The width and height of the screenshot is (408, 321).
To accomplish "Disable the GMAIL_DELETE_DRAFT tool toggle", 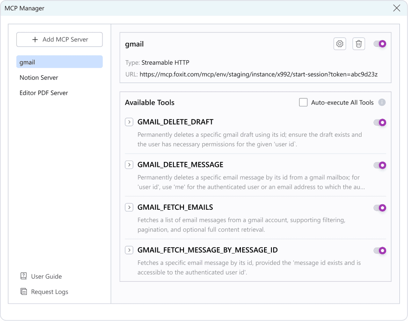I will (x=380, y=123).
